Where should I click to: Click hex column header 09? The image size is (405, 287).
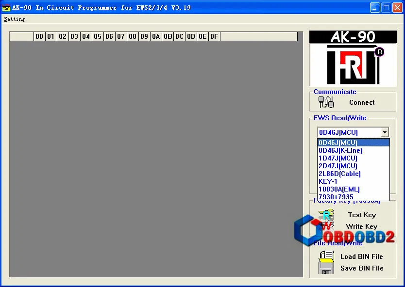pyautogui.click(x=144, y=36)
